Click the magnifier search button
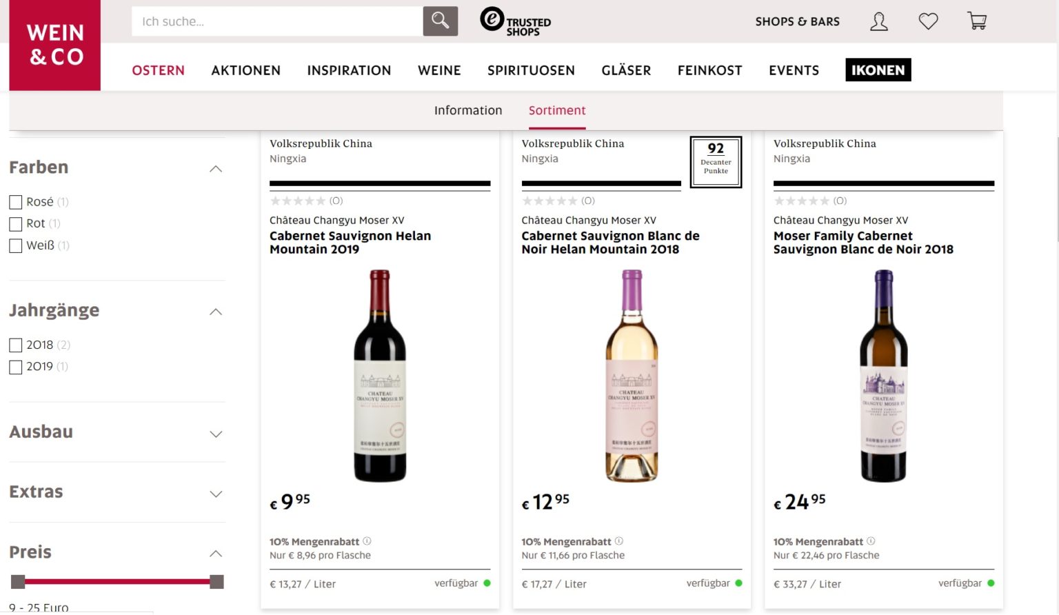Screen dimensions: 1059x615 click(x=440, y=21)
